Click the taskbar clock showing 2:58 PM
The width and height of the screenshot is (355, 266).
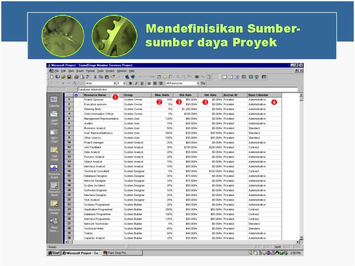click(x=295, y=253)
